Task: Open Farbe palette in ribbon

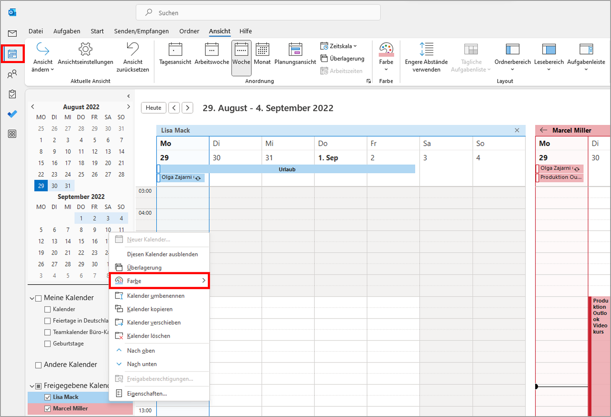Action: (386, 57)
